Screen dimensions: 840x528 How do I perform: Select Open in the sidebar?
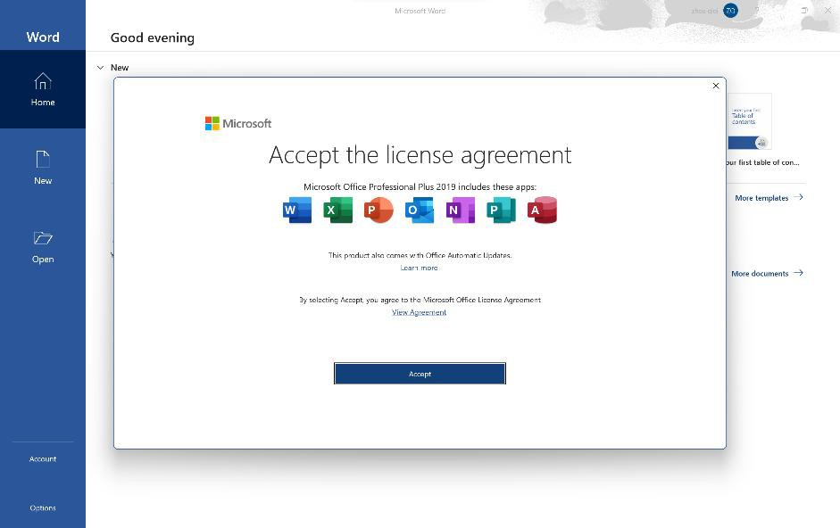tap(43, 245)
